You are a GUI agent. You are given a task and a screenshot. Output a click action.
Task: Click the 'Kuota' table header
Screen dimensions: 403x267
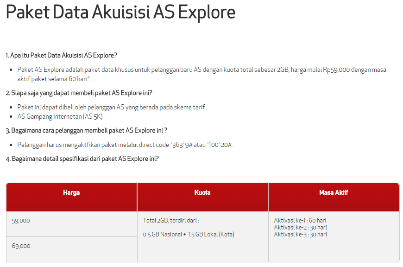pos(202,197)
